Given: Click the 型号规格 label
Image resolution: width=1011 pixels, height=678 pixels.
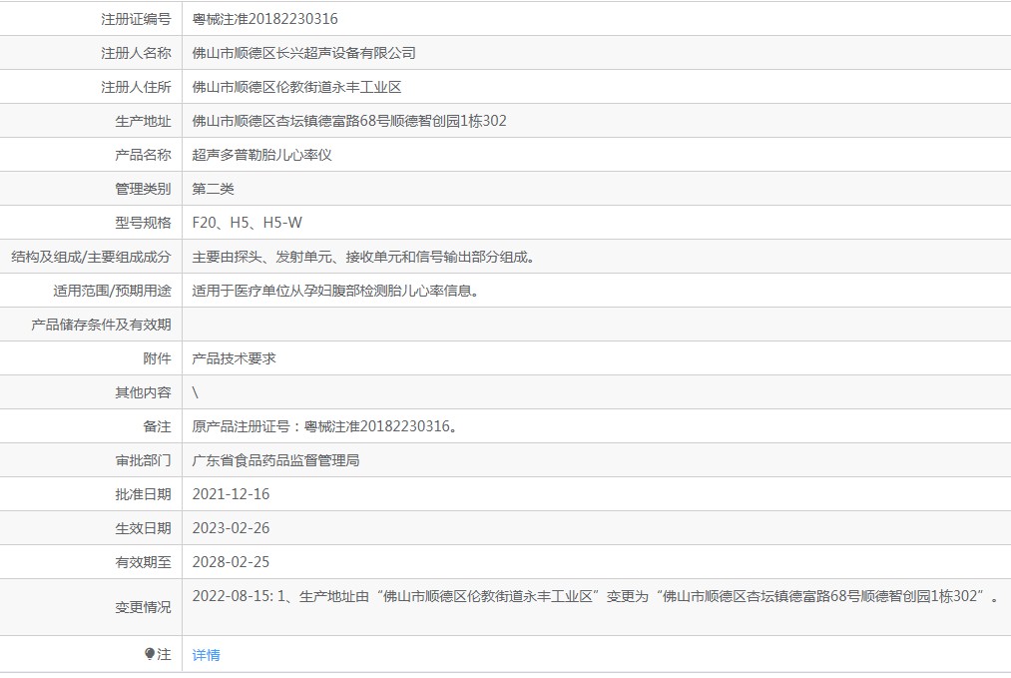Looking at the screenshot, I should coord(143,223).
